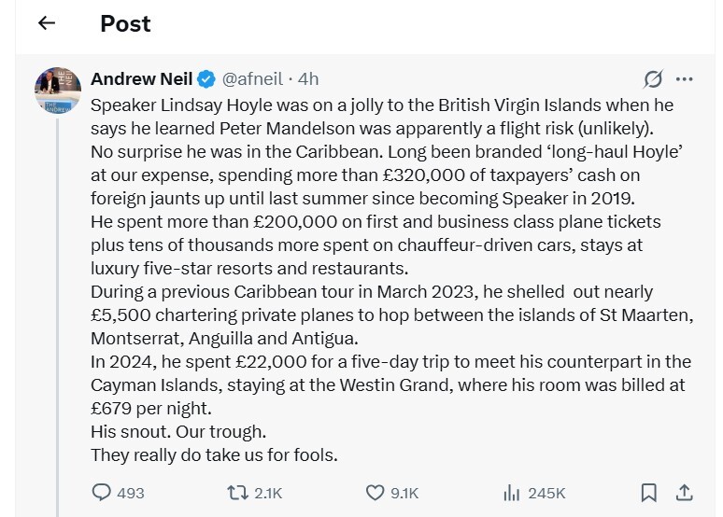723x517 pixels.
Task: Click the 2.1K reposts count
Action: pos(268,493)
